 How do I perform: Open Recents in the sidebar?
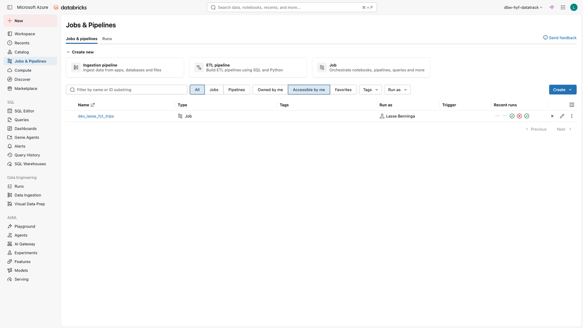30,43
